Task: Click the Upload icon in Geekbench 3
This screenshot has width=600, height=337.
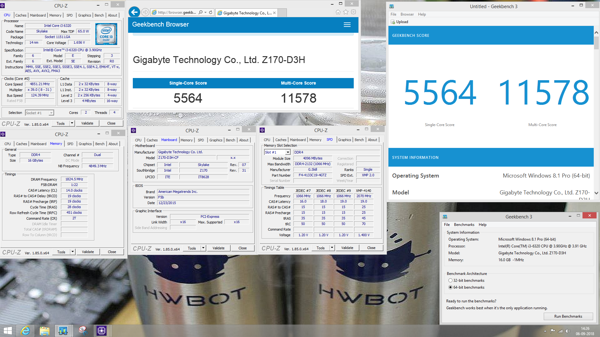Action: click(x=393, y=22)
